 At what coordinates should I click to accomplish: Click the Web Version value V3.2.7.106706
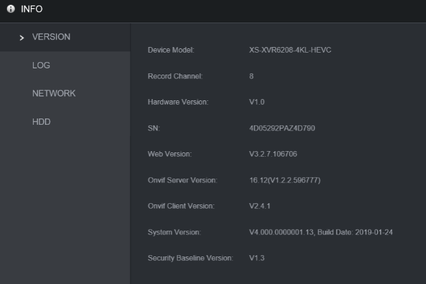click(273, 154)
